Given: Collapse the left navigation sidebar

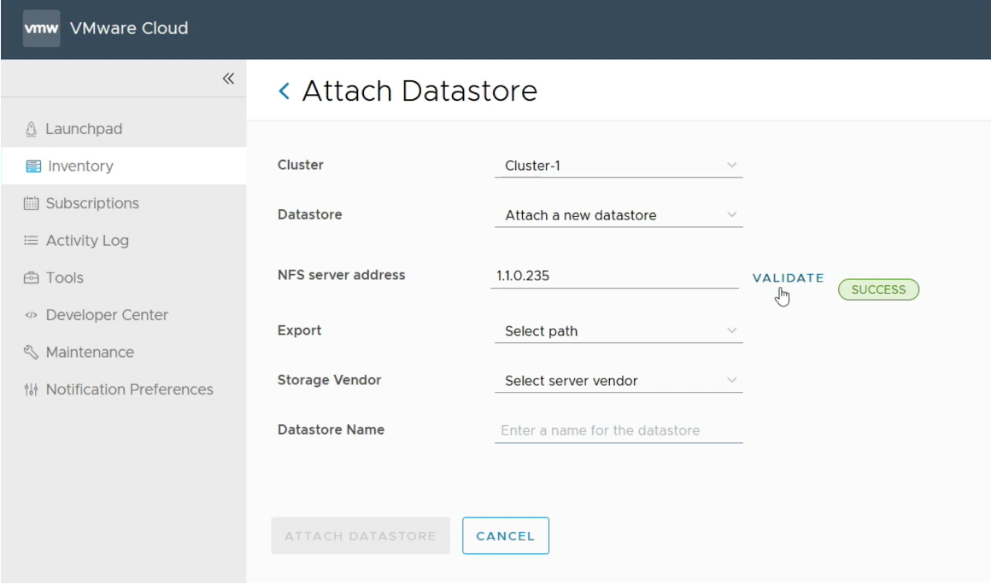Looking at the screenshot, I should click(x=228, y=78).
